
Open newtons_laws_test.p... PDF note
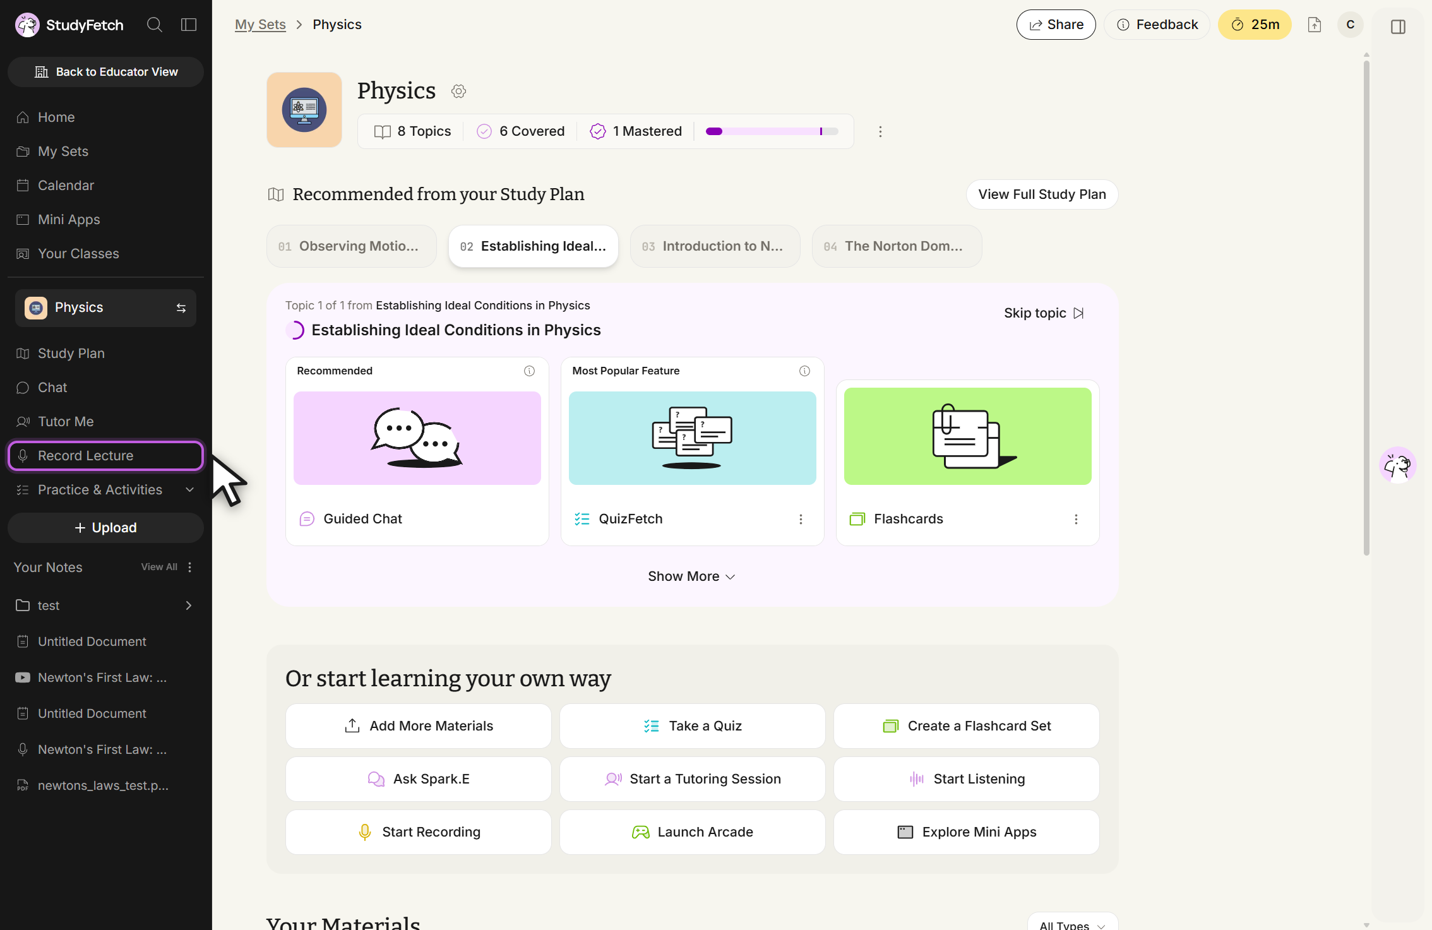[105, 785]
